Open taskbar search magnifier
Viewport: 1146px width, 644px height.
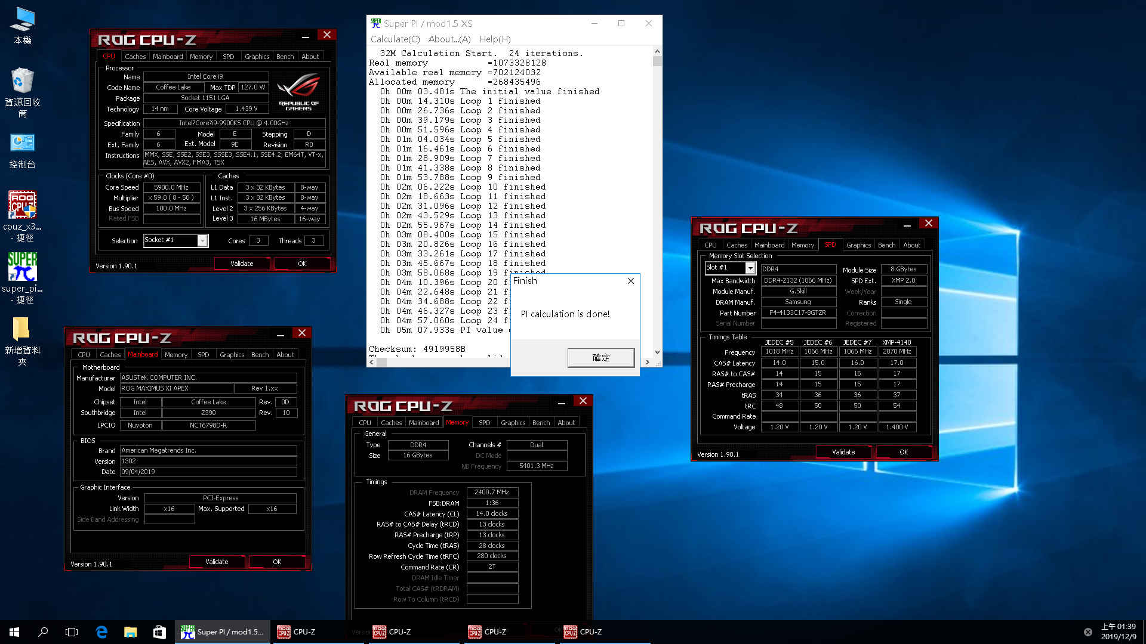point(43,632)
